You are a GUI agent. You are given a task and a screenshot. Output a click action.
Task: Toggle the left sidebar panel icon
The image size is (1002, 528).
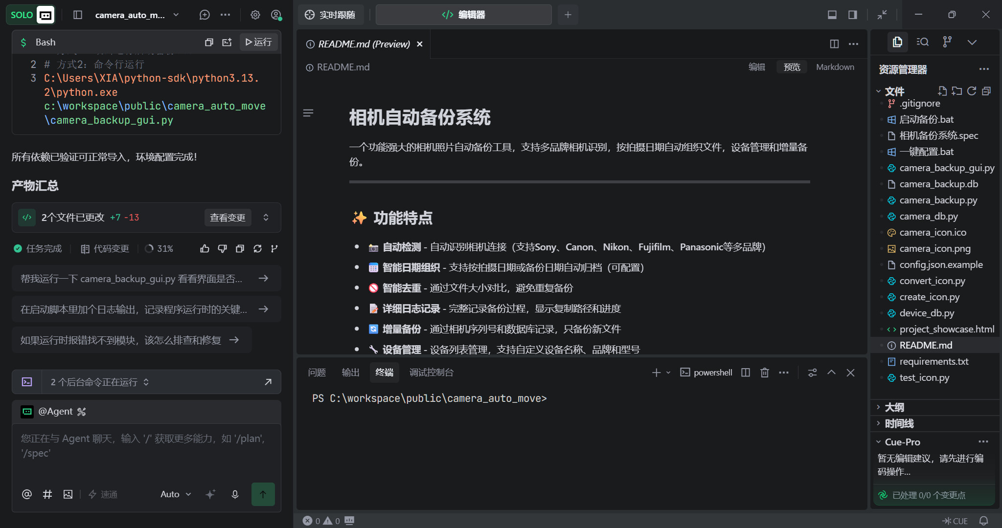click(x=78, y=15)
